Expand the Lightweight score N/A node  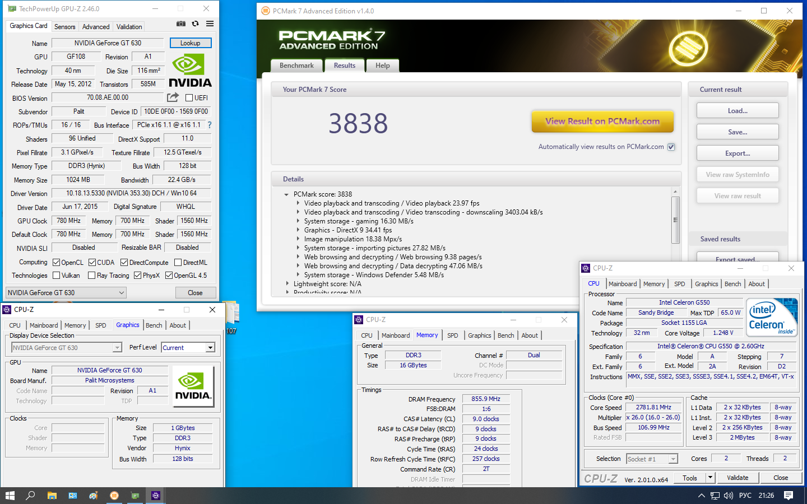287,284
